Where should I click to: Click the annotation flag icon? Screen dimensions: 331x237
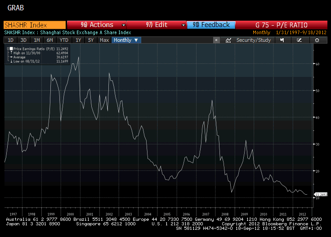tap(282, 40)
